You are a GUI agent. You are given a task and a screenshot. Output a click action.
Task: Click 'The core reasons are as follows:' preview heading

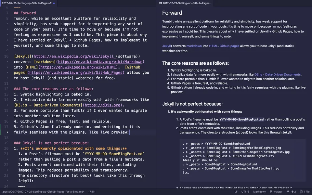(195, 63)
